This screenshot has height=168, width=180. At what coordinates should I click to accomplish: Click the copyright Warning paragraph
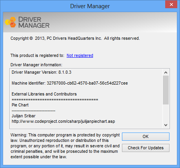coord(65,146)
